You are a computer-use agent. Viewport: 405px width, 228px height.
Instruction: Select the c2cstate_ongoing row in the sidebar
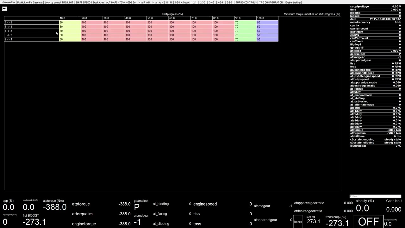[375, 139]
